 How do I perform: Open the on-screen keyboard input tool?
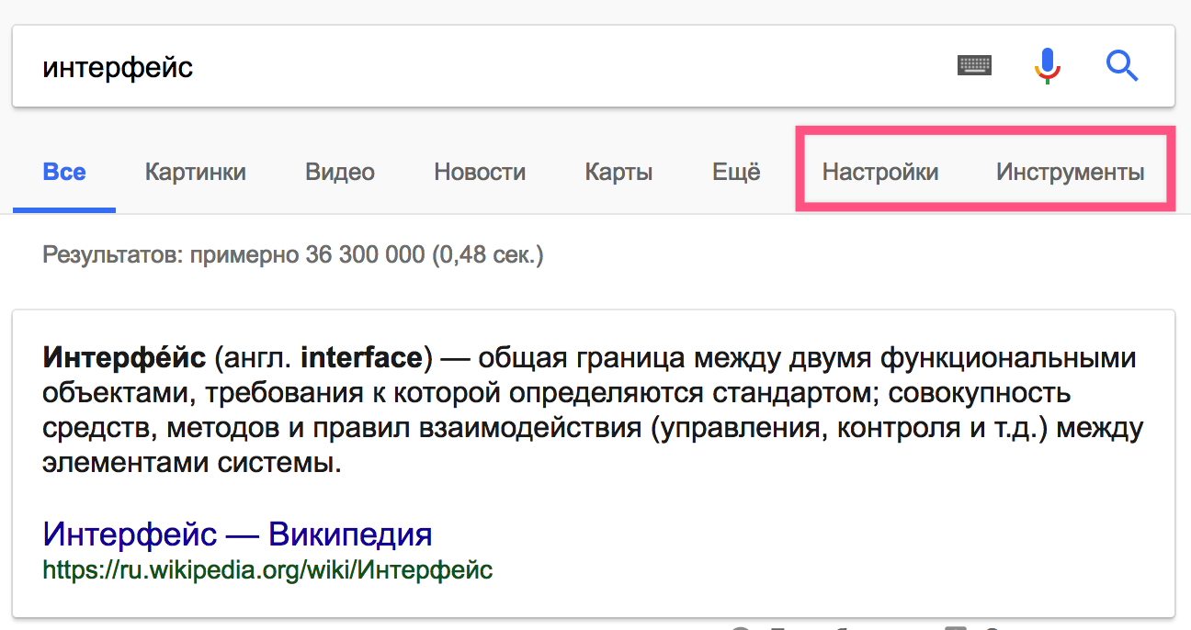point(974,66)
